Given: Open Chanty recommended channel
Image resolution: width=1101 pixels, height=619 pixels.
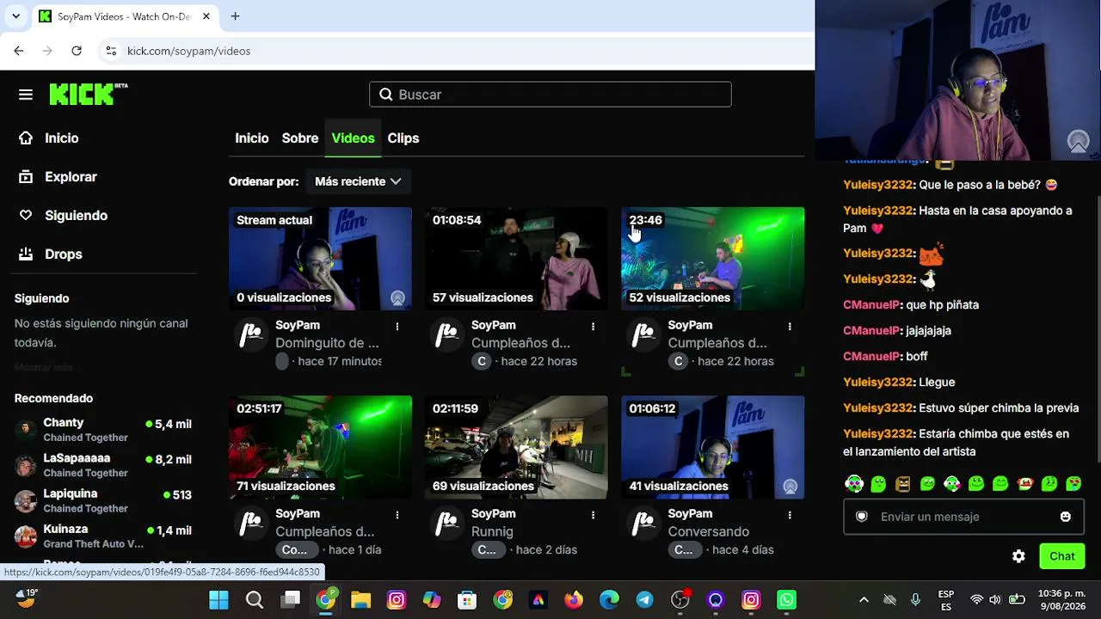Looking at the screenshot, I should [x=103, y=430].
